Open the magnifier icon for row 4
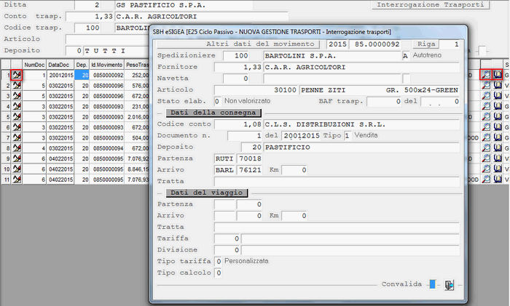The height and width of the screenshot is (306, 510). 486,106
